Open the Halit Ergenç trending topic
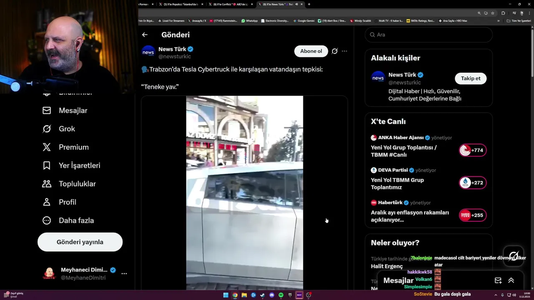 pyautogui.click(x=387, y=266)
